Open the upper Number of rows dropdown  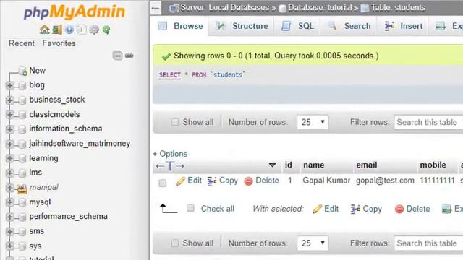313,122
